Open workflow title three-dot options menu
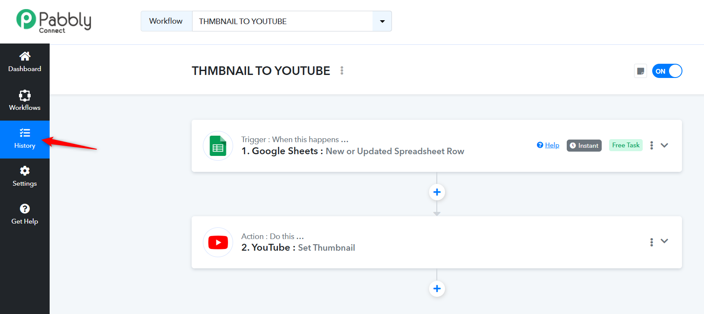 click(342, 71)
